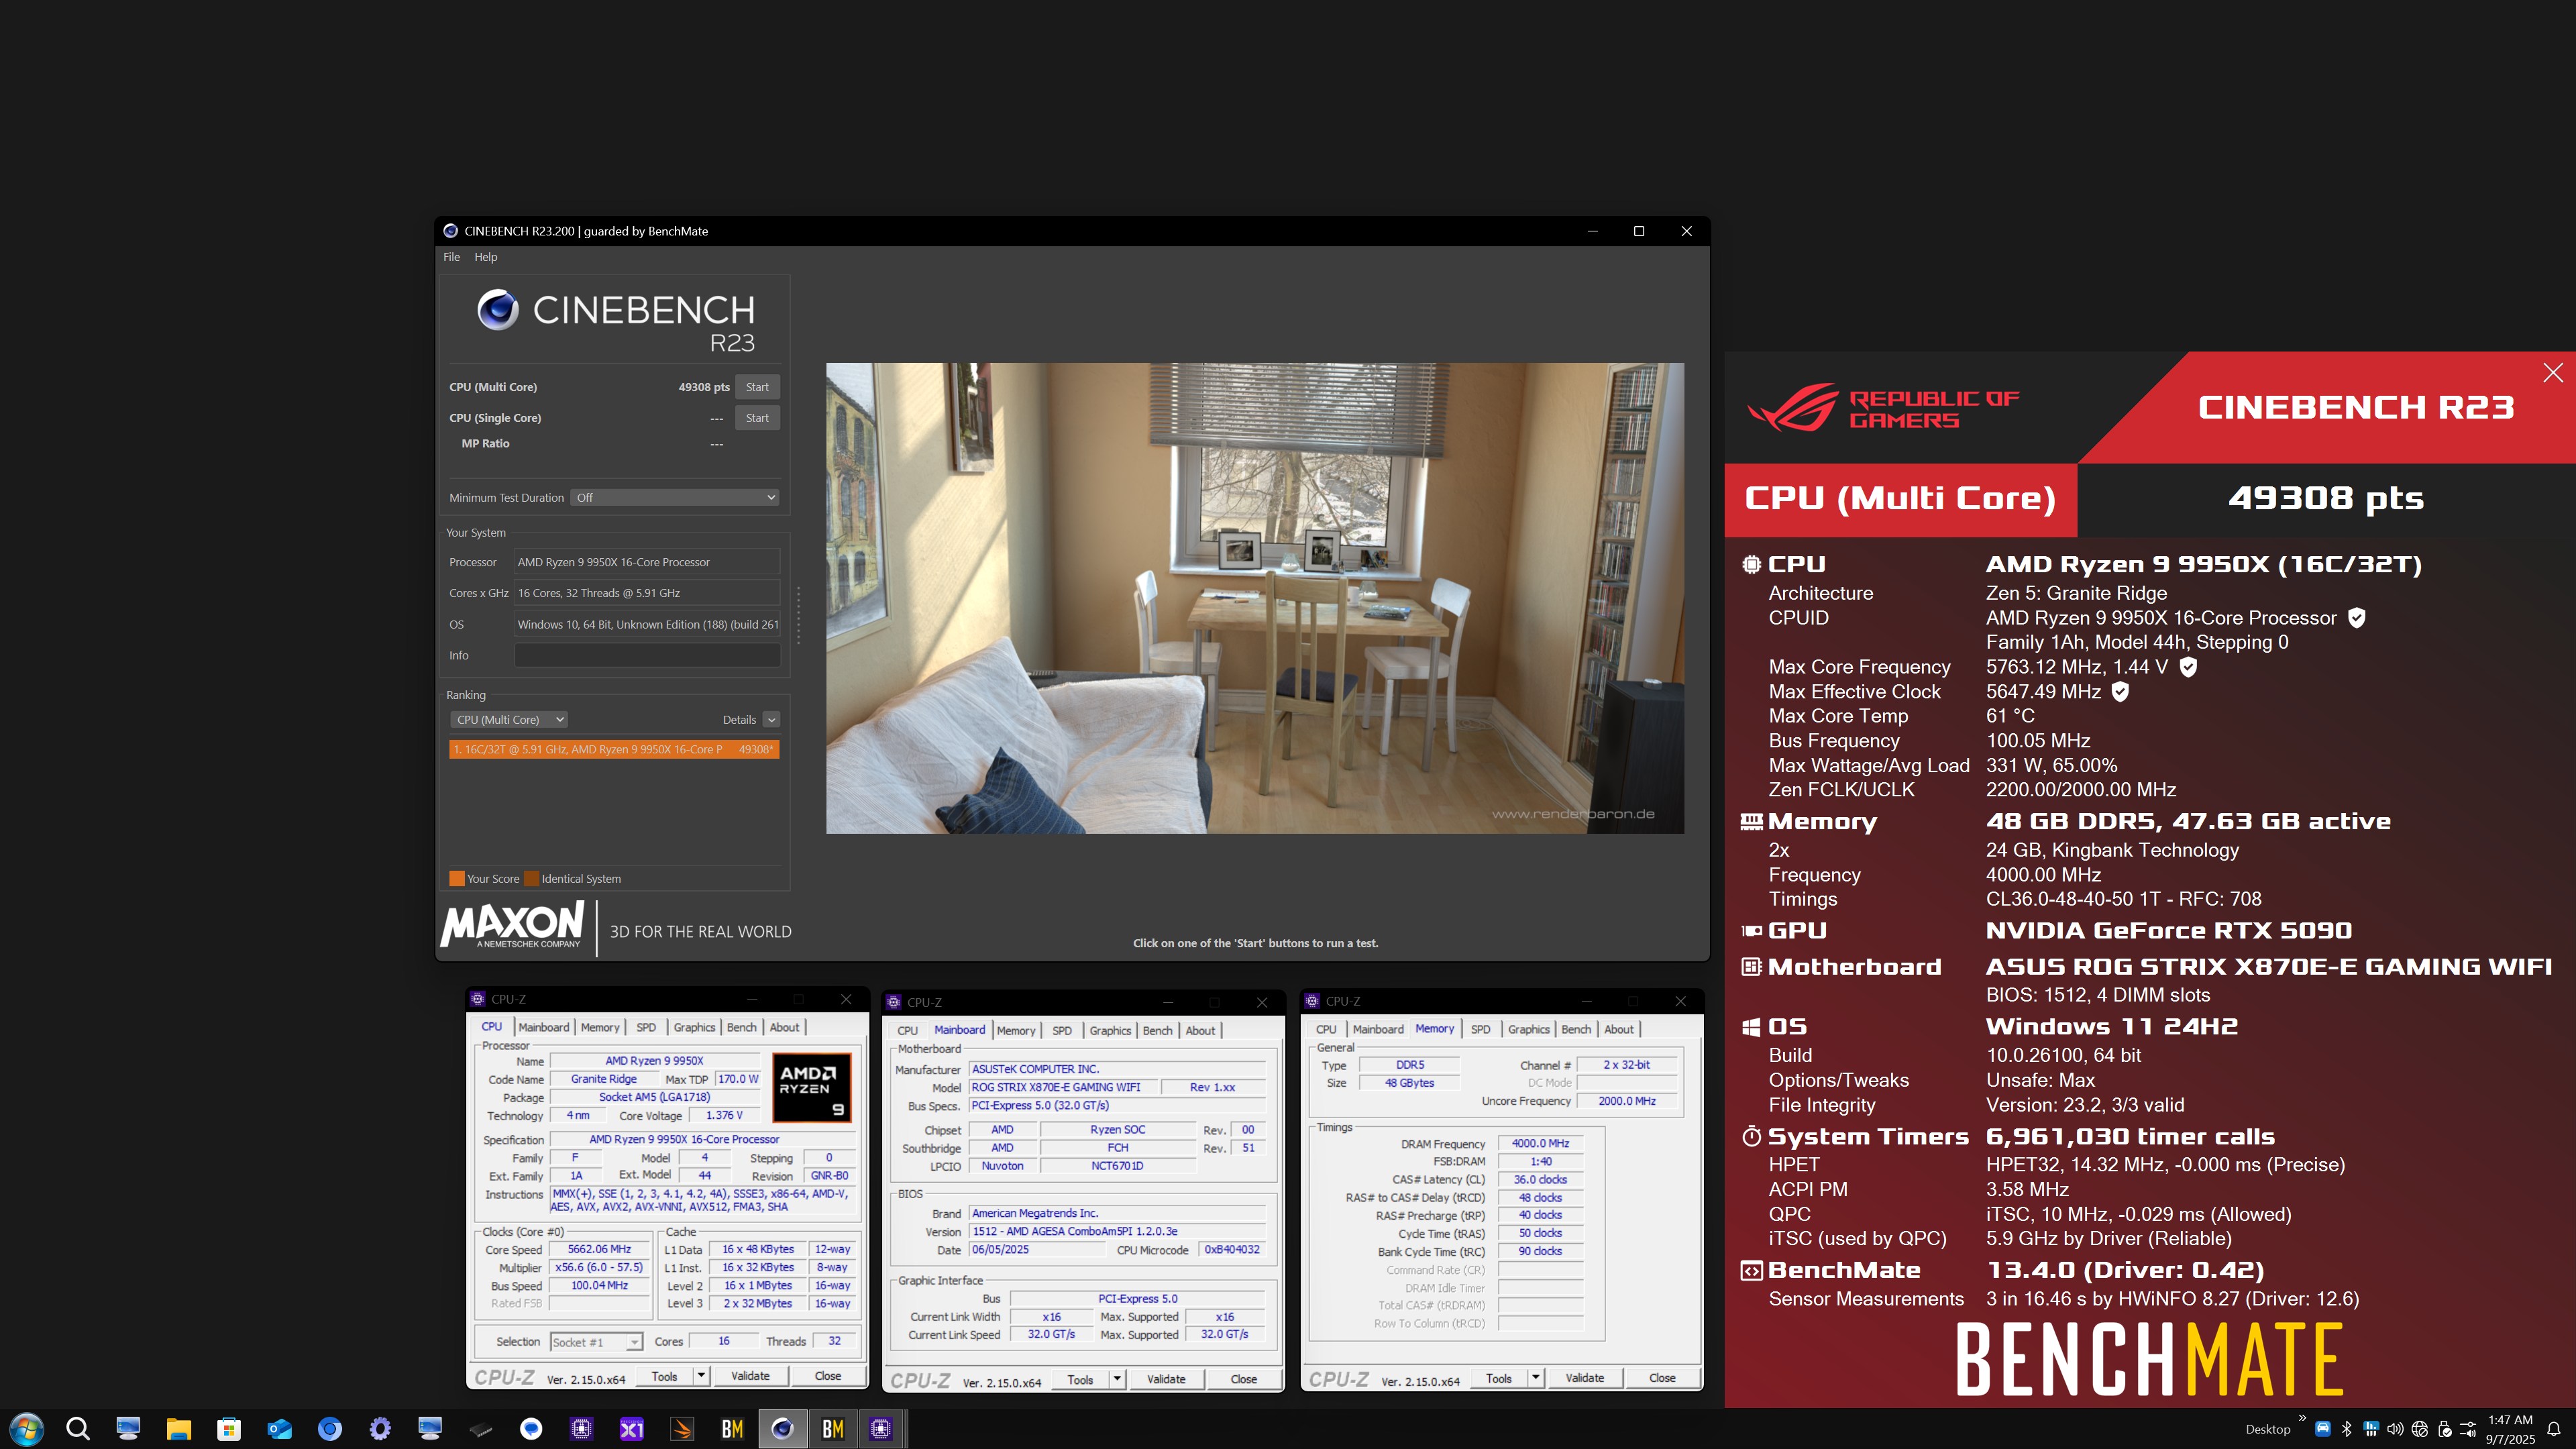
Task: Open the Precision X1 taskbar icon
Action: pyautogui.click(x=631, y=1429)
